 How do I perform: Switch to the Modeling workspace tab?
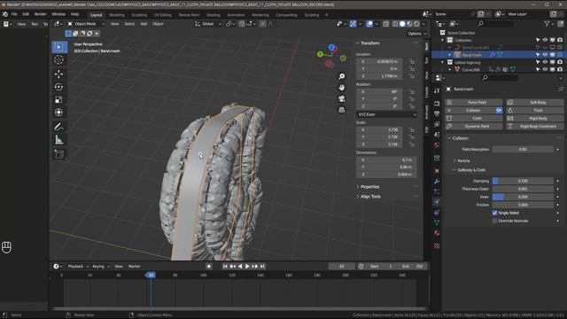[x=117, y=15]
